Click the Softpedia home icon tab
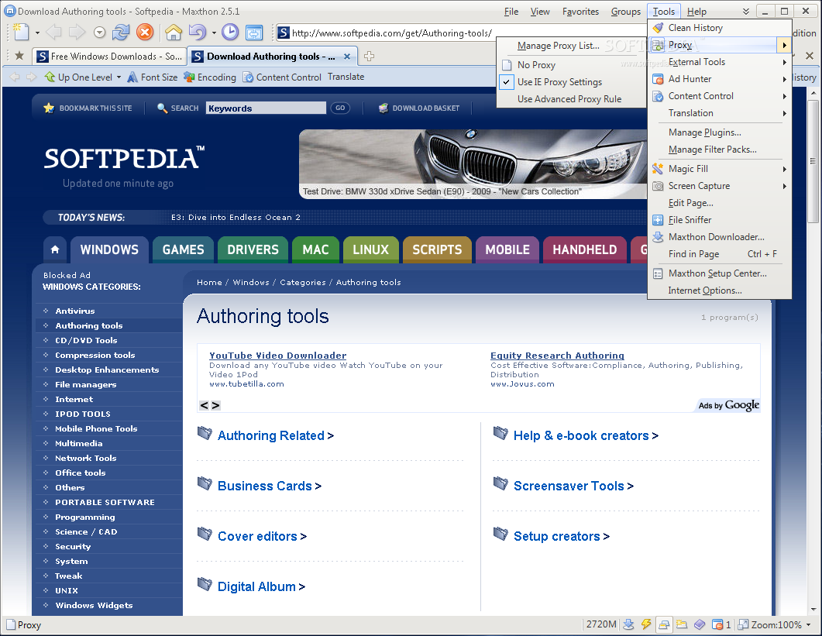This screenshot has height=636, width=822. (x=55, y=249)
